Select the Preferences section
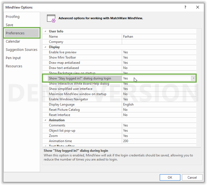This screenshot has height=185, width=207. point(22,33)
